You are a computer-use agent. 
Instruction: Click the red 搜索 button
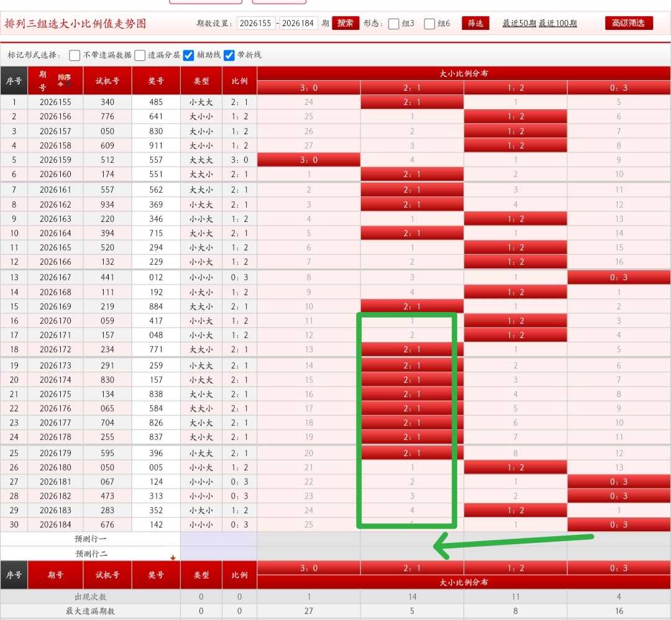point(345,23)
